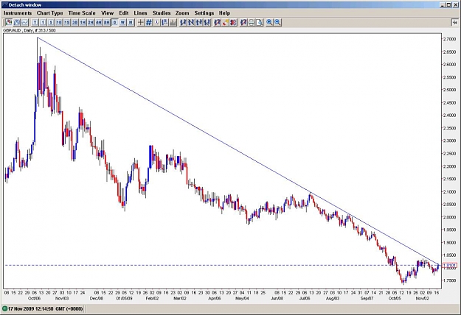Click the toolbar collapse icon at right edge

(455, 22)
